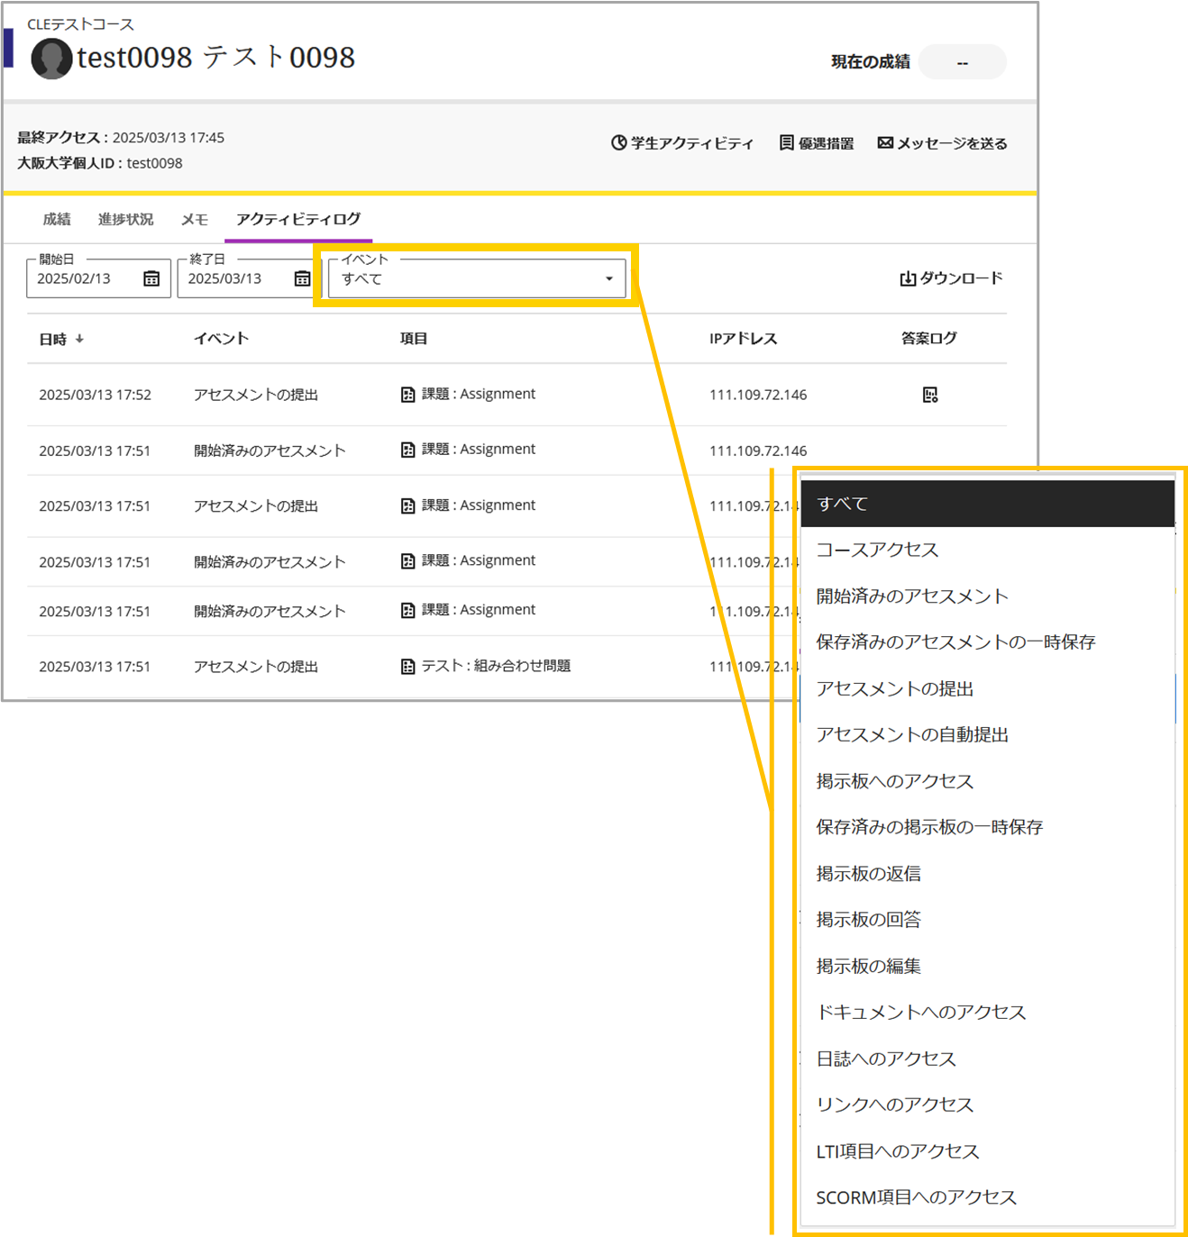Open テスト : 組み合わせ問題 item
This screenshot has height=1237, width=1188.
click(496, 666)
